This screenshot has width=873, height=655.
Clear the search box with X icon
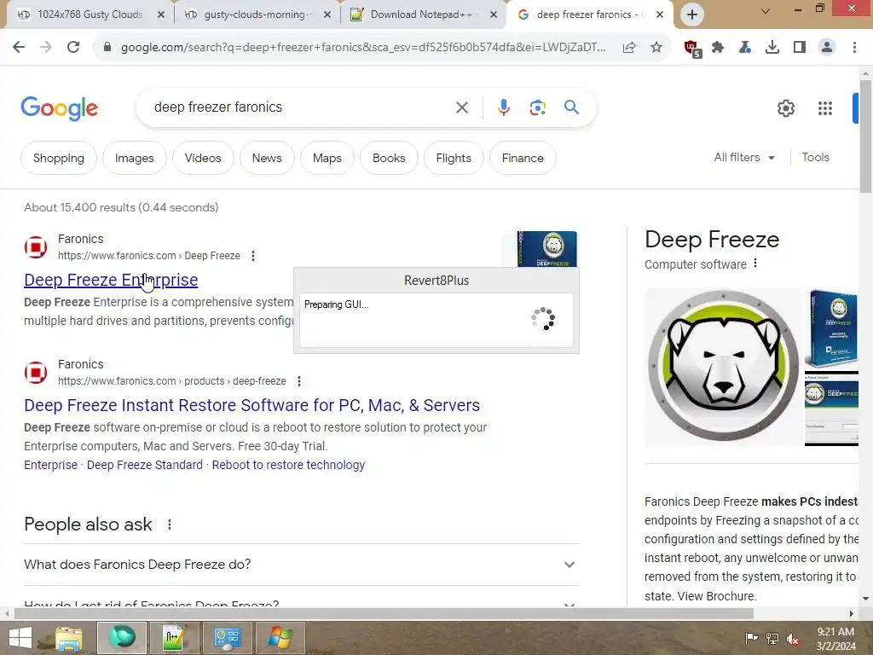pos(461,107)
